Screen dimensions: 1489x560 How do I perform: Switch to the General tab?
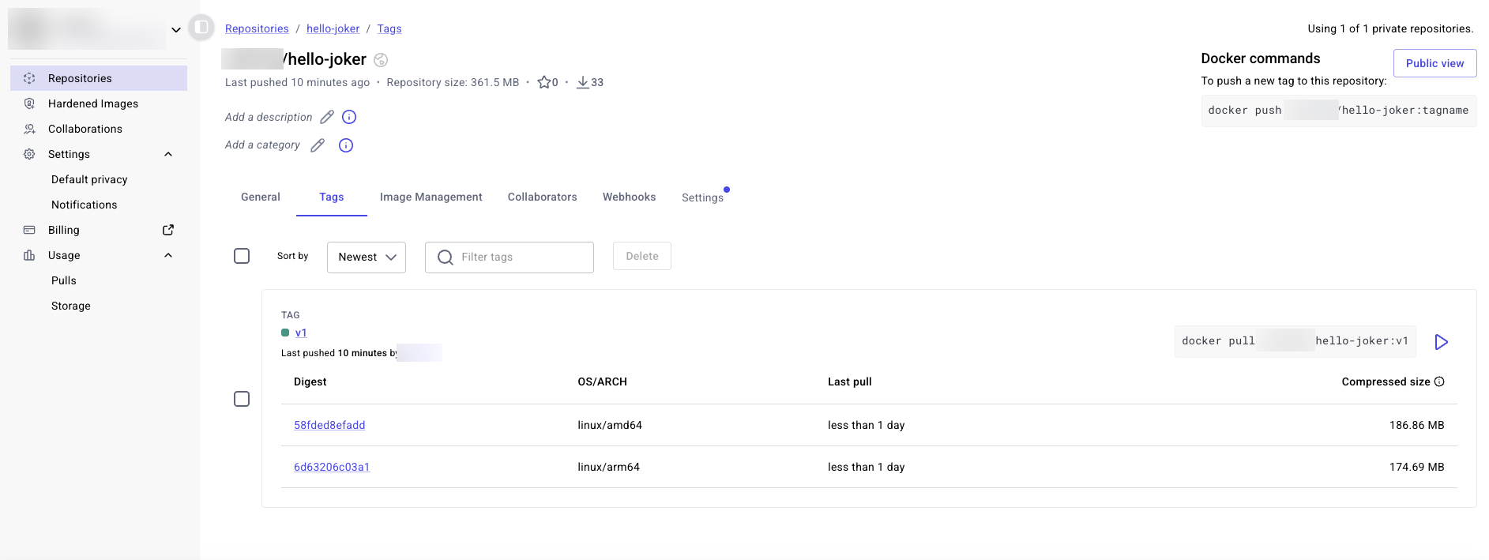261,197
